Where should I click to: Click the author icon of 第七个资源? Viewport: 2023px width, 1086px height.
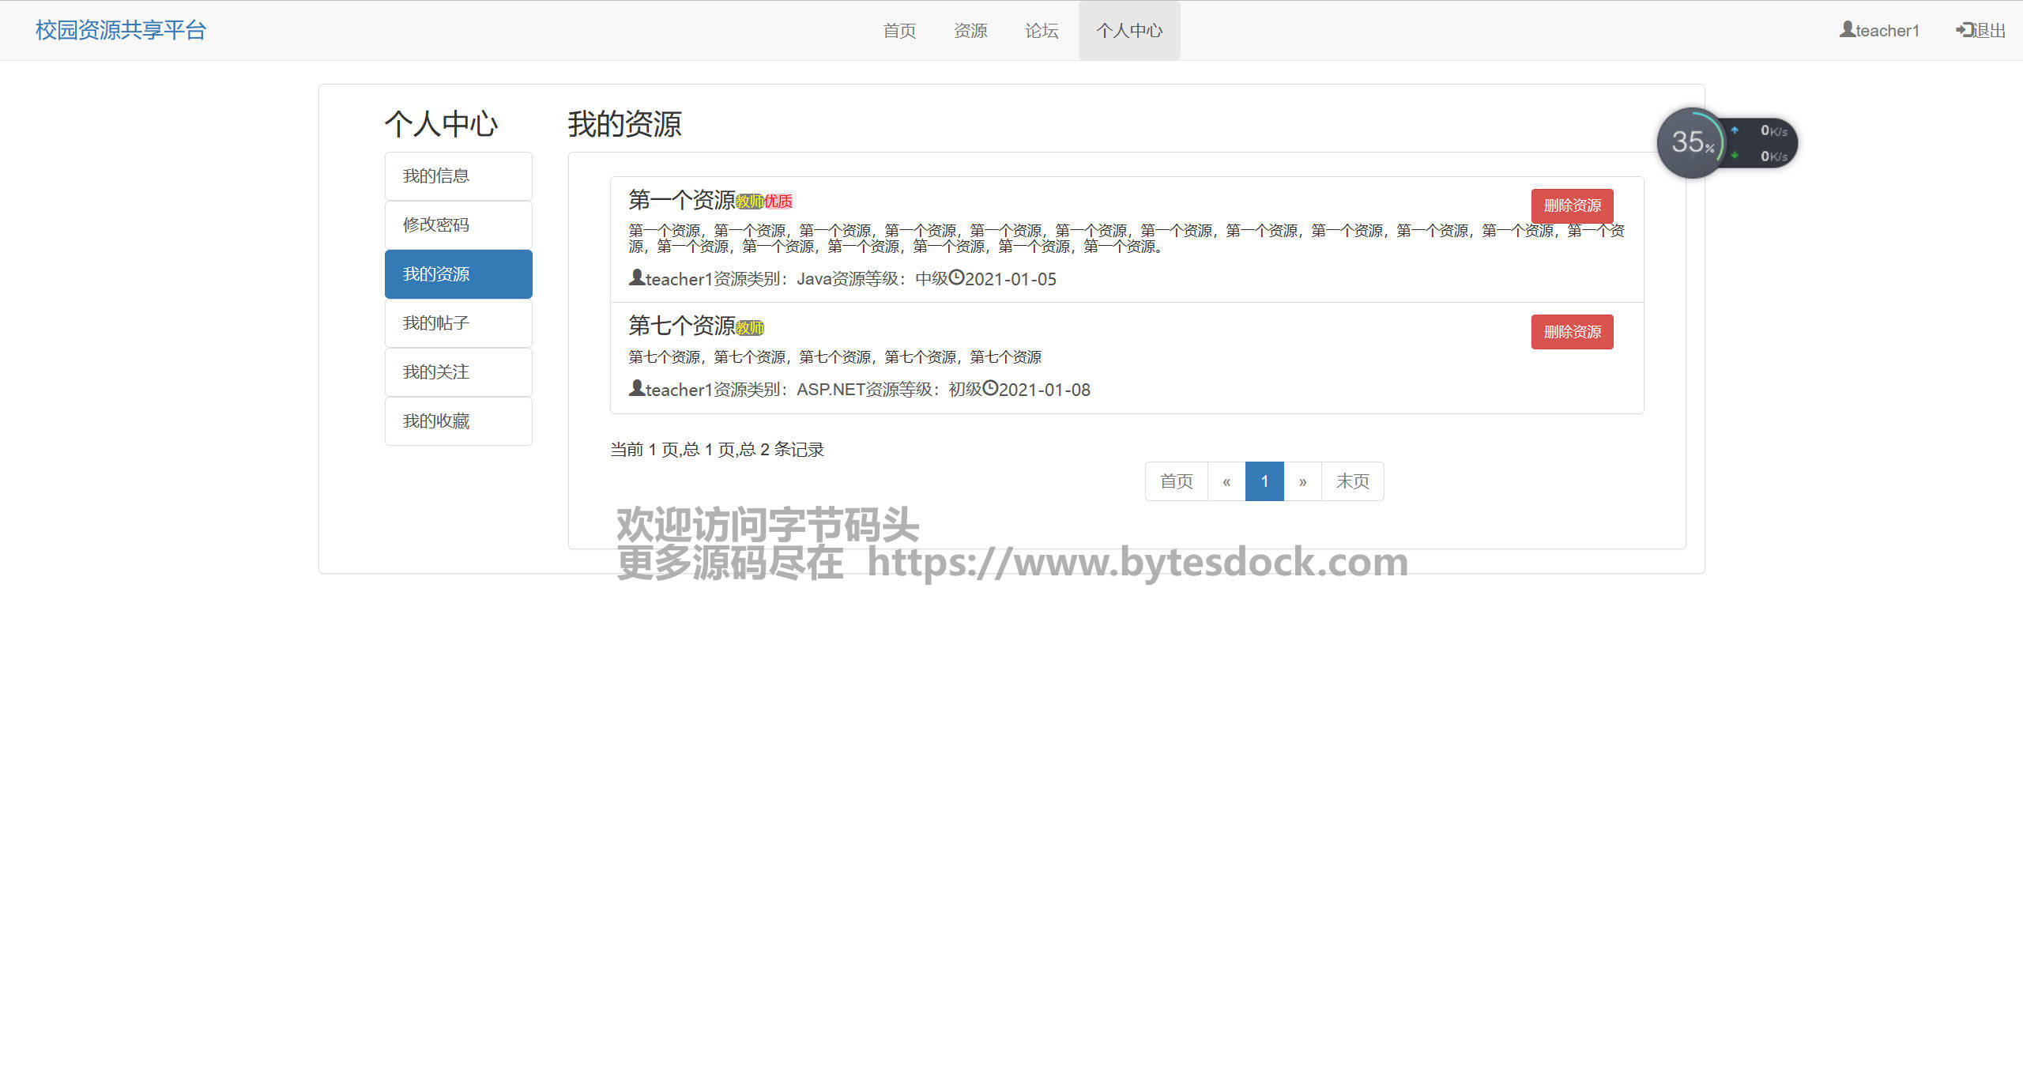(x=636, y=388)
